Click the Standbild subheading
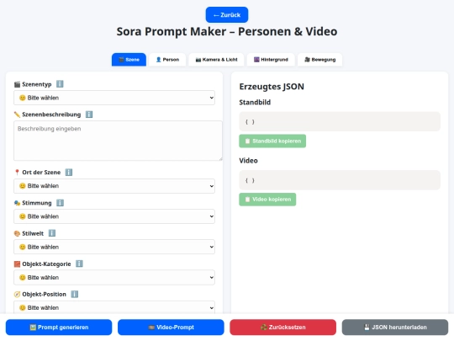 pos(255,103)
